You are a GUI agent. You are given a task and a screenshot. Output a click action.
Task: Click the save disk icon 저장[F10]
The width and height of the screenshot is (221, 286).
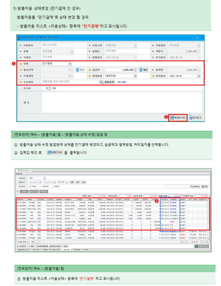pyautogui.click(x=173, y=117)
